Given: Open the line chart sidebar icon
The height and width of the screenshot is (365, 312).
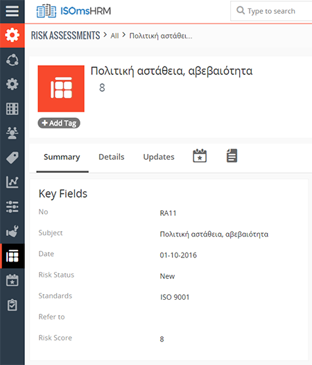Looking at the screenshot, I should point(12,182).
